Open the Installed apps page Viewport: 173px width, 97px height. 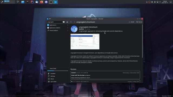tap(58, 74)
